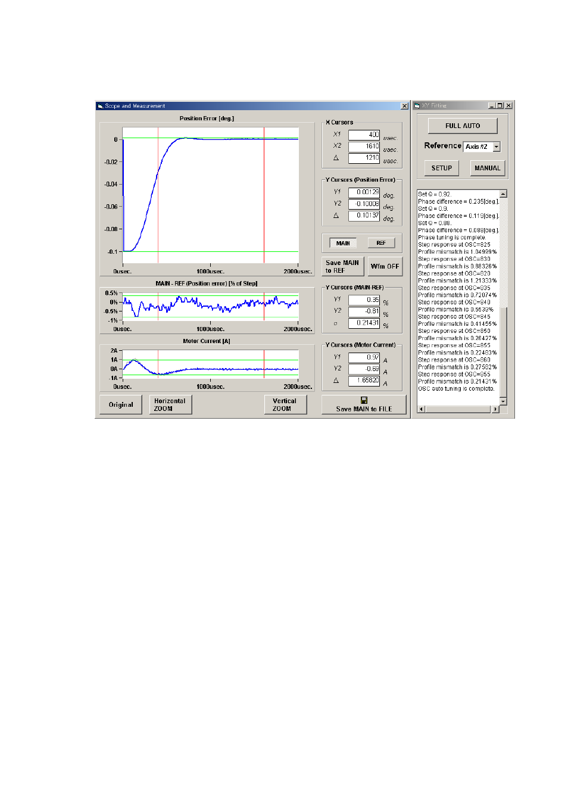This screenshot has width=568, height=804.
Task: Select MAIN-REF sigma field 0.21431
Action: pyautogui.click(x=364, y=323)
